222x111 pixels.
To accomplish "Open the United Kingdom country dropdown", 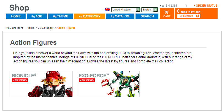I will [126, 10].
